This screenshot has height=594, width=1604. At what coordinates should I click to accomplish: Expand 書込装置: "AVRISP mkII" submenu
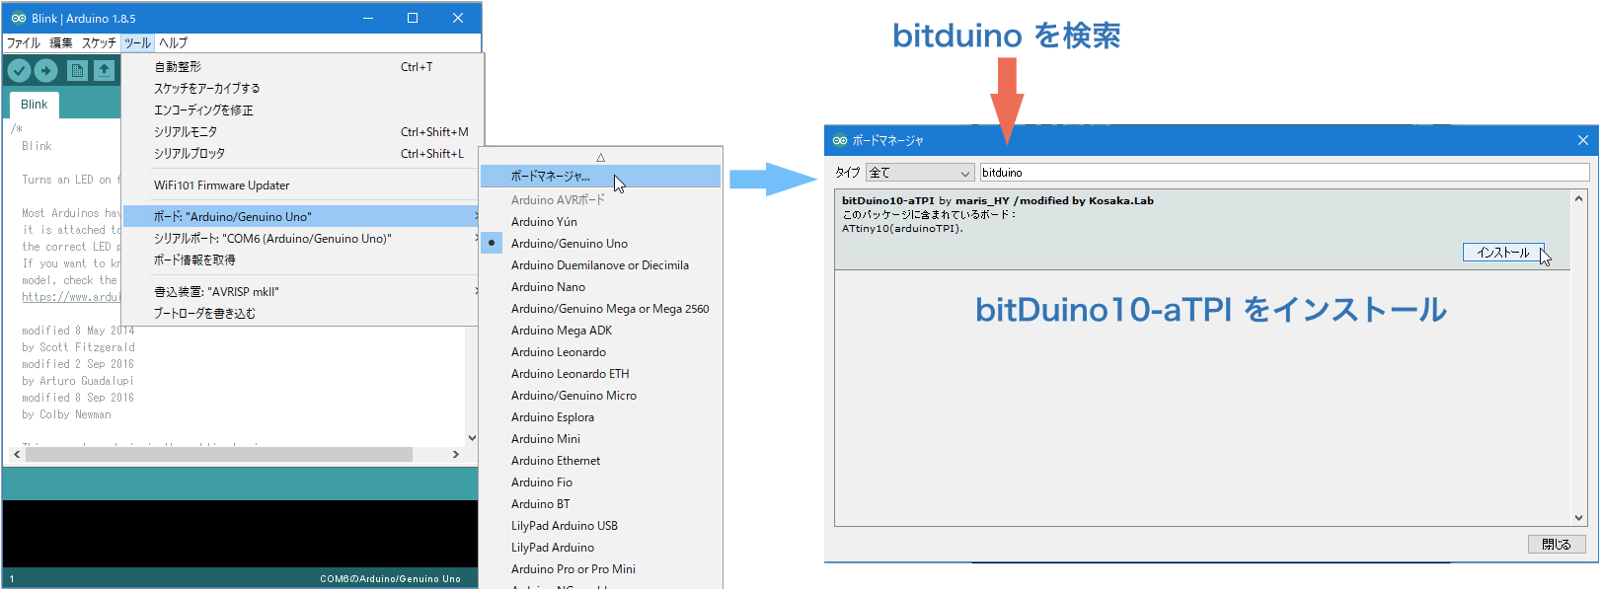click(x=302, y=292)
